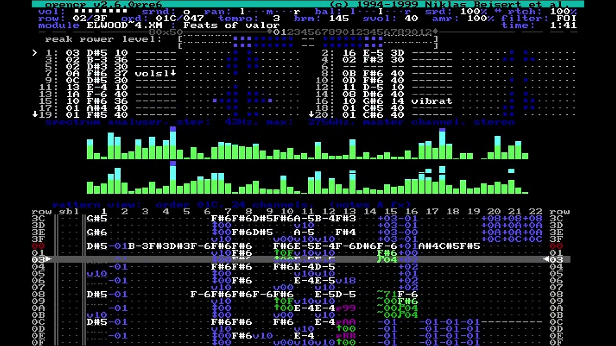Click the pattern column header 1
This screenshot has width=616, height=346.
click(x=104, y=211)
